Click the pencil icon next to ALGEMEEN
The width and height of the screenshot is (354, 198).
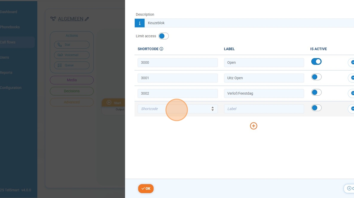tap(87, 19)
